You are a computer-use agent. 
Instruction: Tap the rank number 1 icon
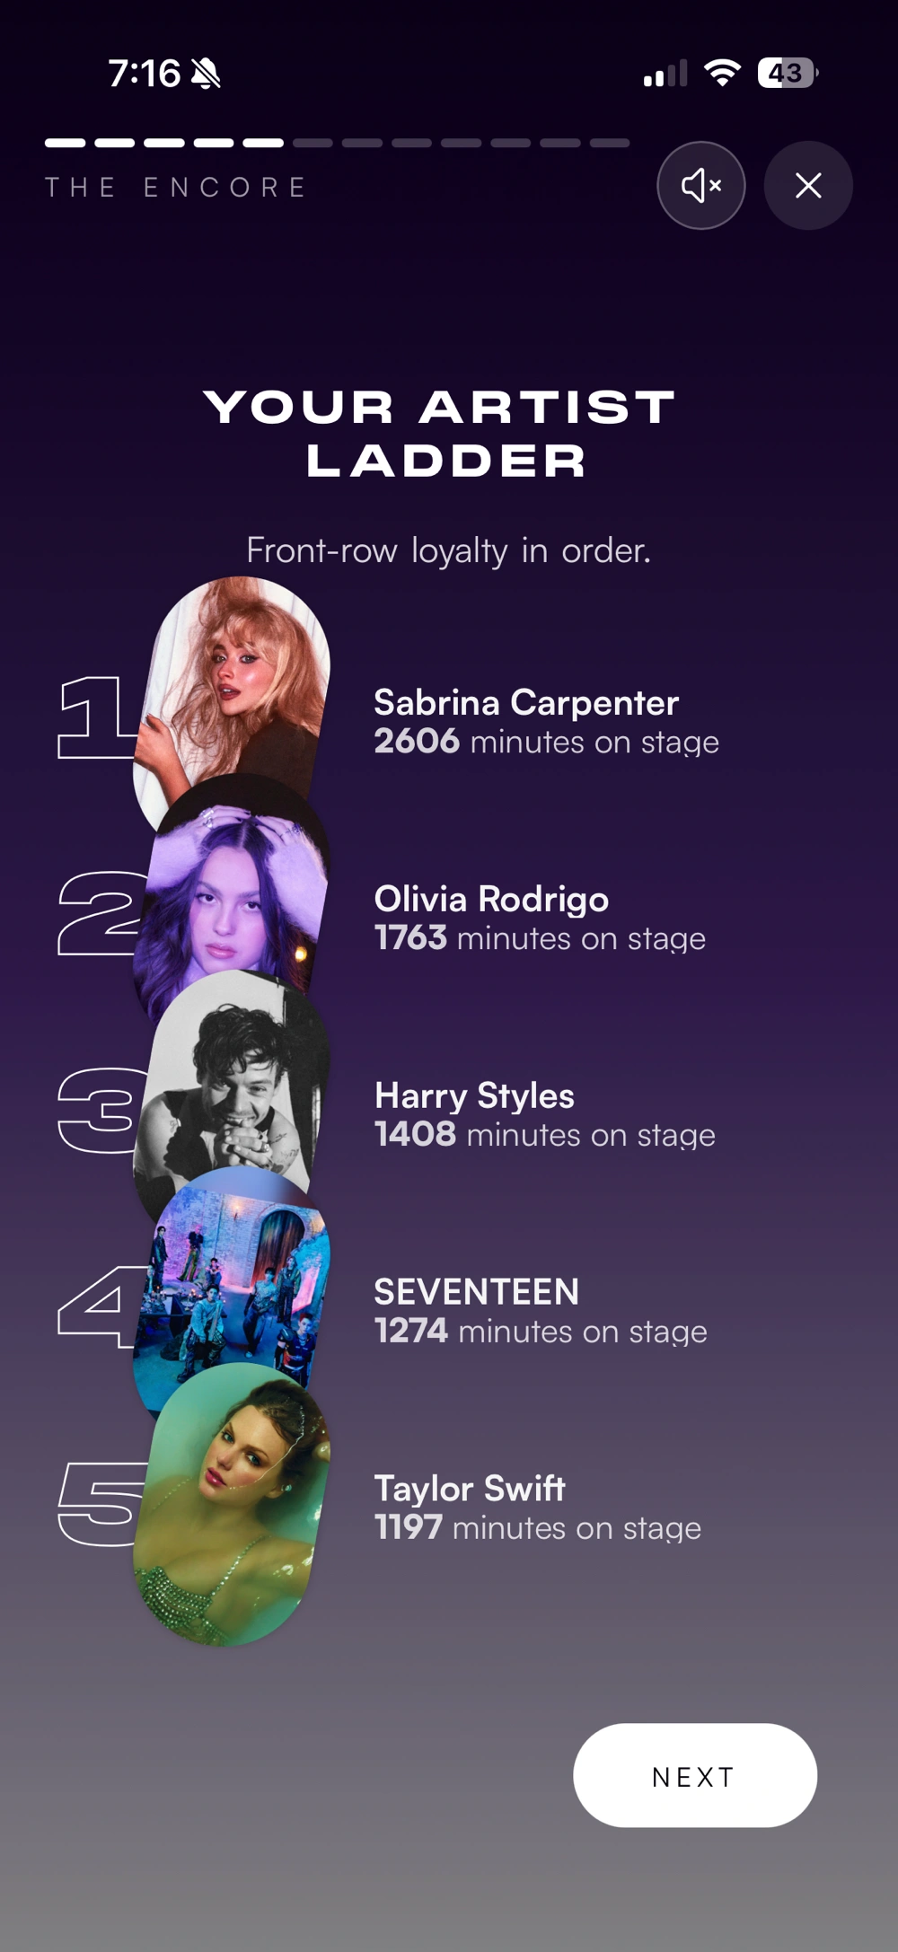(x=94, y=717)
